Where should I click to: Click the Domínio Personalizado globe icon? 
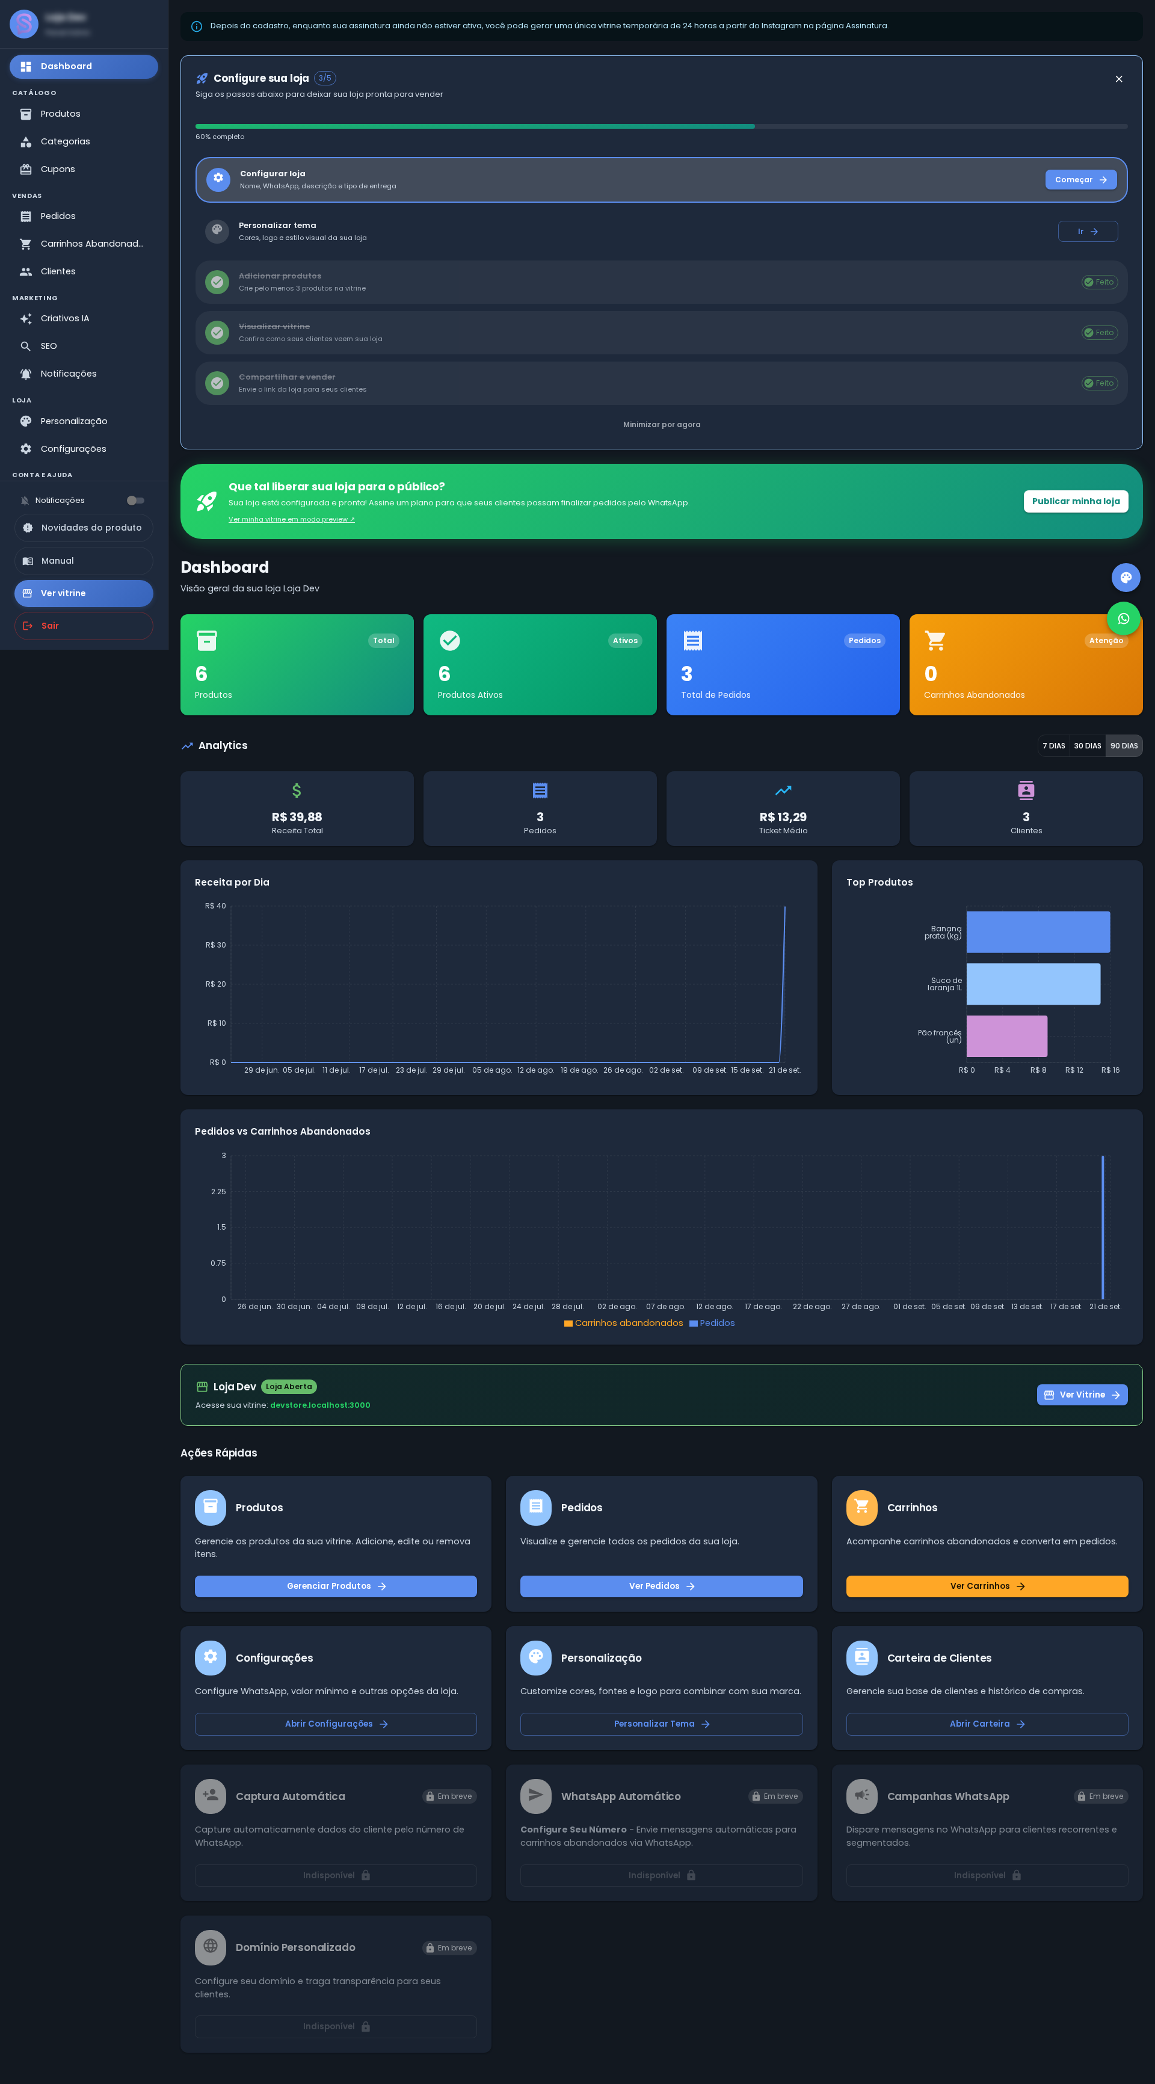(211, 1947)
